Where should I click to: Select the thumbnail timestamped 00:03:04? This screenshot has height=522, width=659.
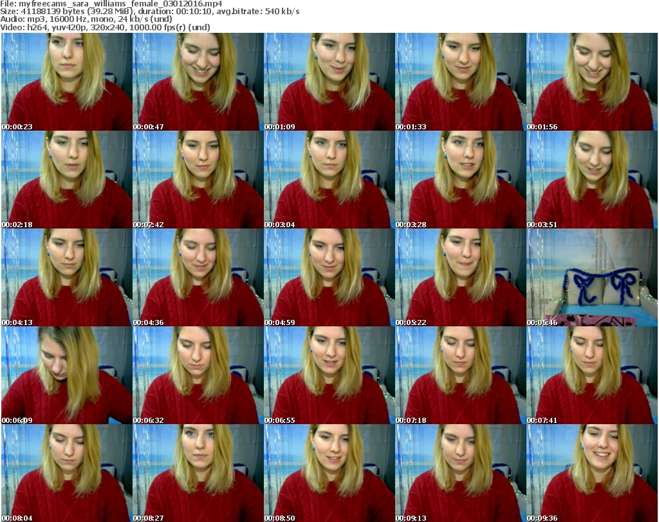coord(329,180)
